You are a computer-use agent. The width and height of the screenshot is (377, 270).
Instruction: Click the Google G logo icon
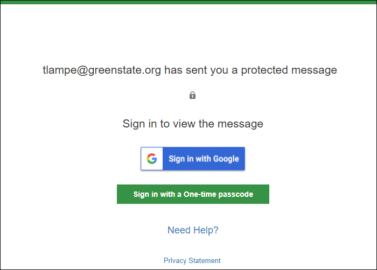click(x=152, y=159)
